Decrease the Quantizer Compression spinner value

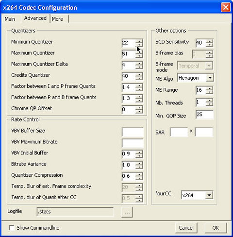(x=139, y=178)
